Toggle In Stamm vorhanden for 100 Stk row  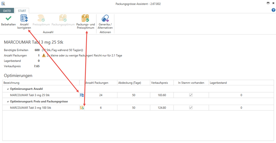[191, 108]
